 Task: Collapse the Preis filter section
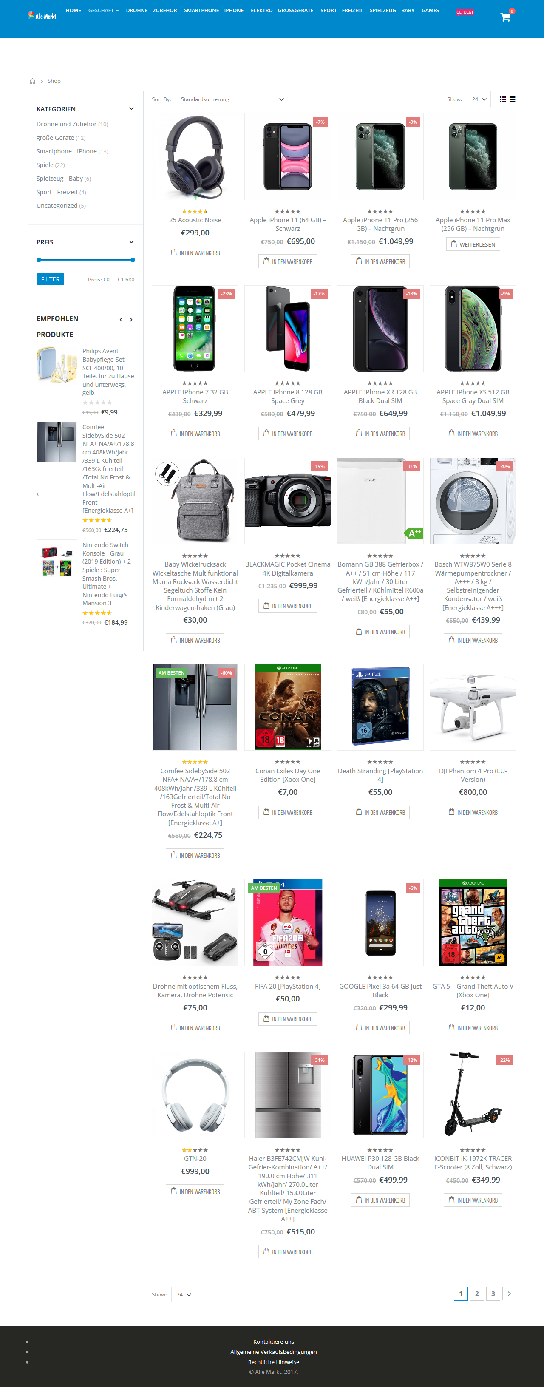tap(131, 242)
